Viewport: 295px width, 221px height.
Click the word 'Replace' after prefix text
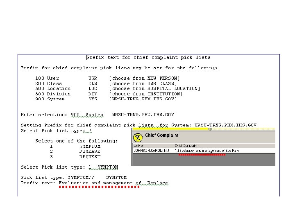157,183
